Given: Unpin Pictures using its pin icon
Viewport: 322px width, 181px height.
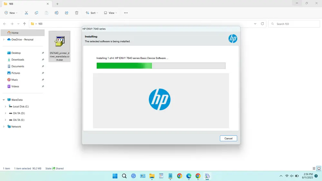Looking at the screenshot, I should [x=43, y=73].
